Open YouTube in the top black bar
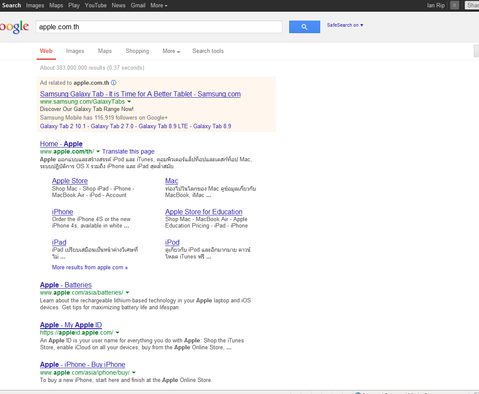This screenshot has width=479, height=394. 96,5
